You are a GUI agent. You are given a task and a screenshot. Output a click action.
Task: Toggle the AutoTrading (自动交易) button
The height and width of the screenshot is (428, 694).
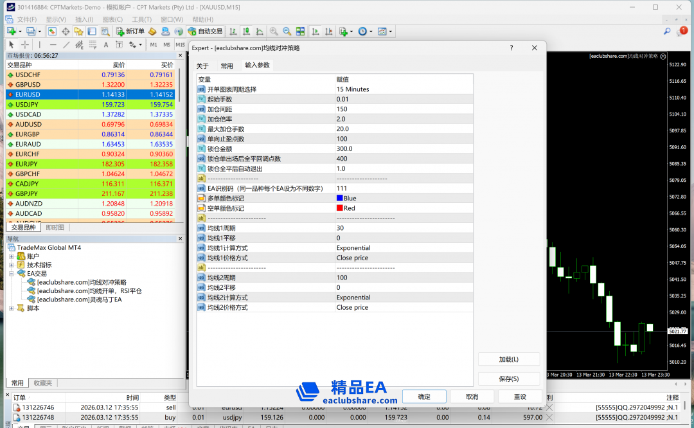pyautogui.click(x=205, y=31)
